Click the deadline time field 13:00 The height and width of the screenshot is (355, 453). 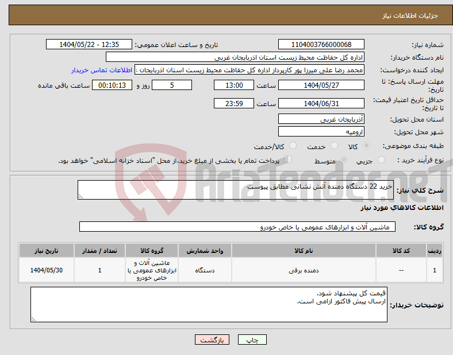coord(234,85)
